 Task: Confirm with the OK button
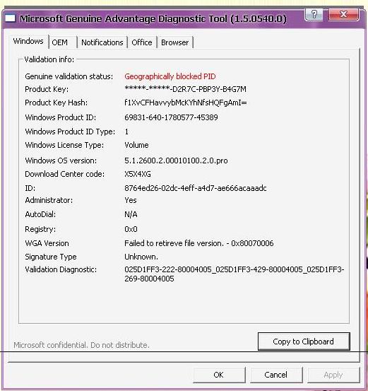click(x=219, y=375)
